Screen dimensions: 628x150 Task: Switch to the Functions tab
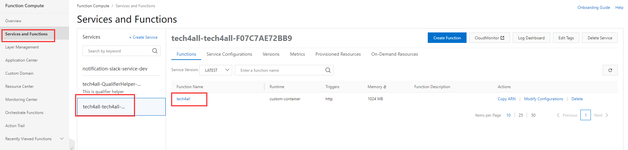pos(186,54)
